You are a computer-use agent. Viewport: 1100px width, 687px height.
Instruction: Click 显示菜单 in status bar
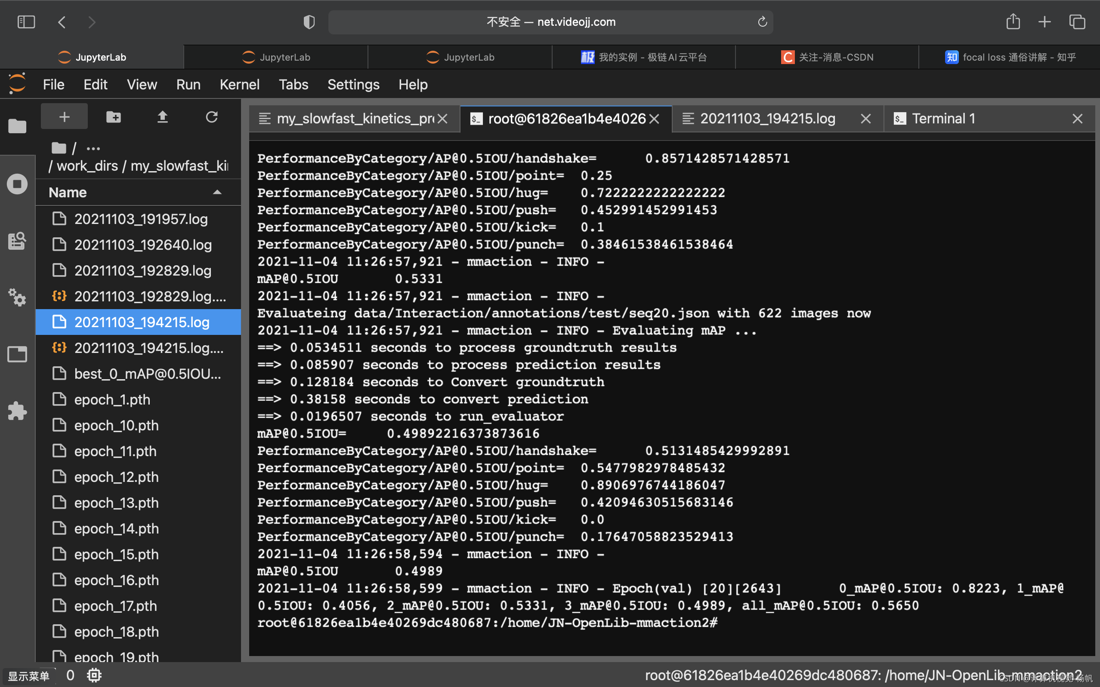29,676
